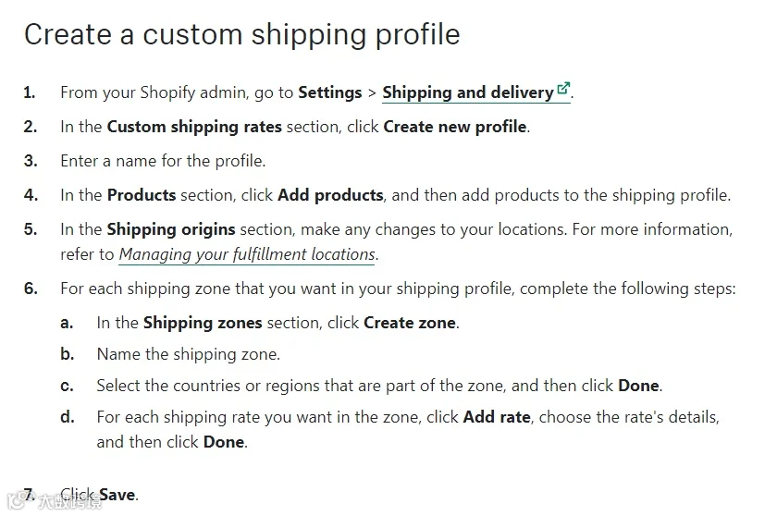Click the bold Save text in step 7
This screenshot has width=777, height=516.
(117, 495)
